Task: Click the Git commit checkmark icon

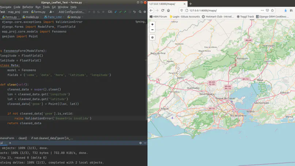Action: click(121, 12)
